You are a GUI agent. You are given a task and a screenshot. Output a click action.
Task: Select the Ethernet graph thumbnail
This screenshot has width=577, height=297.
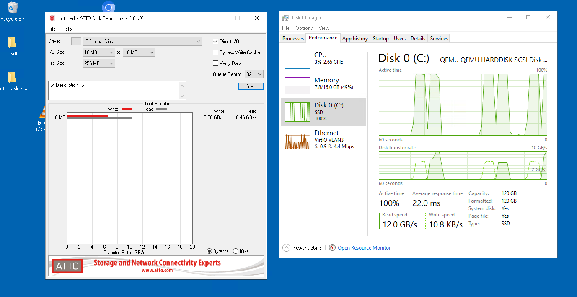[297, 140]
